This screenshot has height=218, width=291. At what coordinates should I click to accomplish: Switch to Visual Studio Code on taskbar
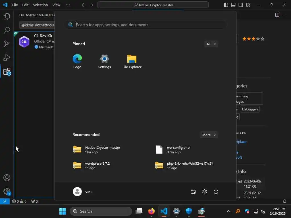tap(164, 211)
